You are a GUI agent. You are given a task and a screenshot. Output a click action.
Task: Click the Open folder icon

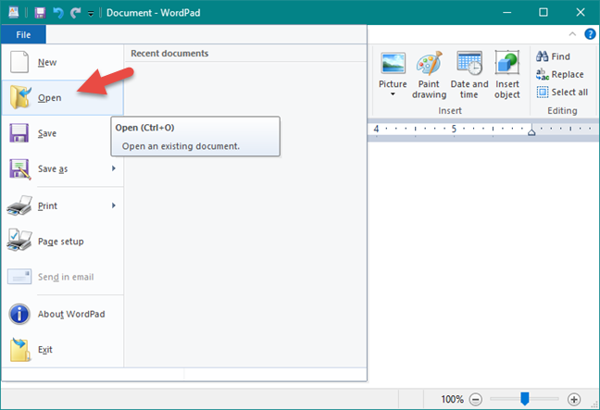(x=20, y=97)
